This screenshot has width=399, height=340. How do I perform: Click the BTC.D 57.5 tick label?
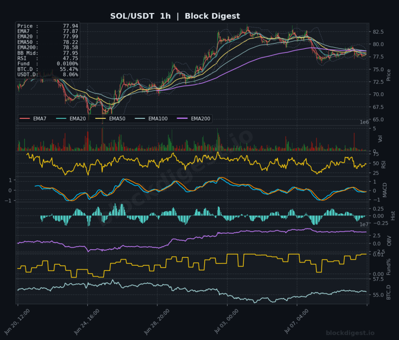pyautogui.click(x=378, y=279)
